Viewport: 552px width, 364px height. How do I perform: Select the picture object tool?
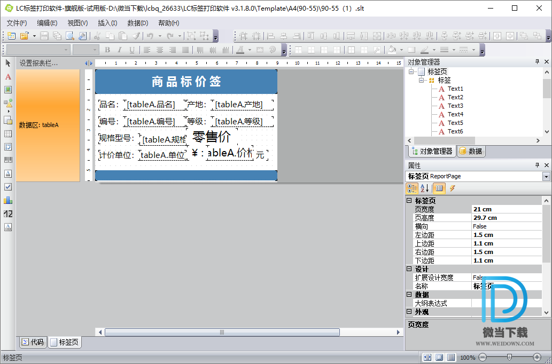tap(8, 90)
